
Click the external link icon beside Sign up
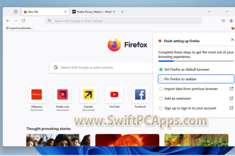231,108
